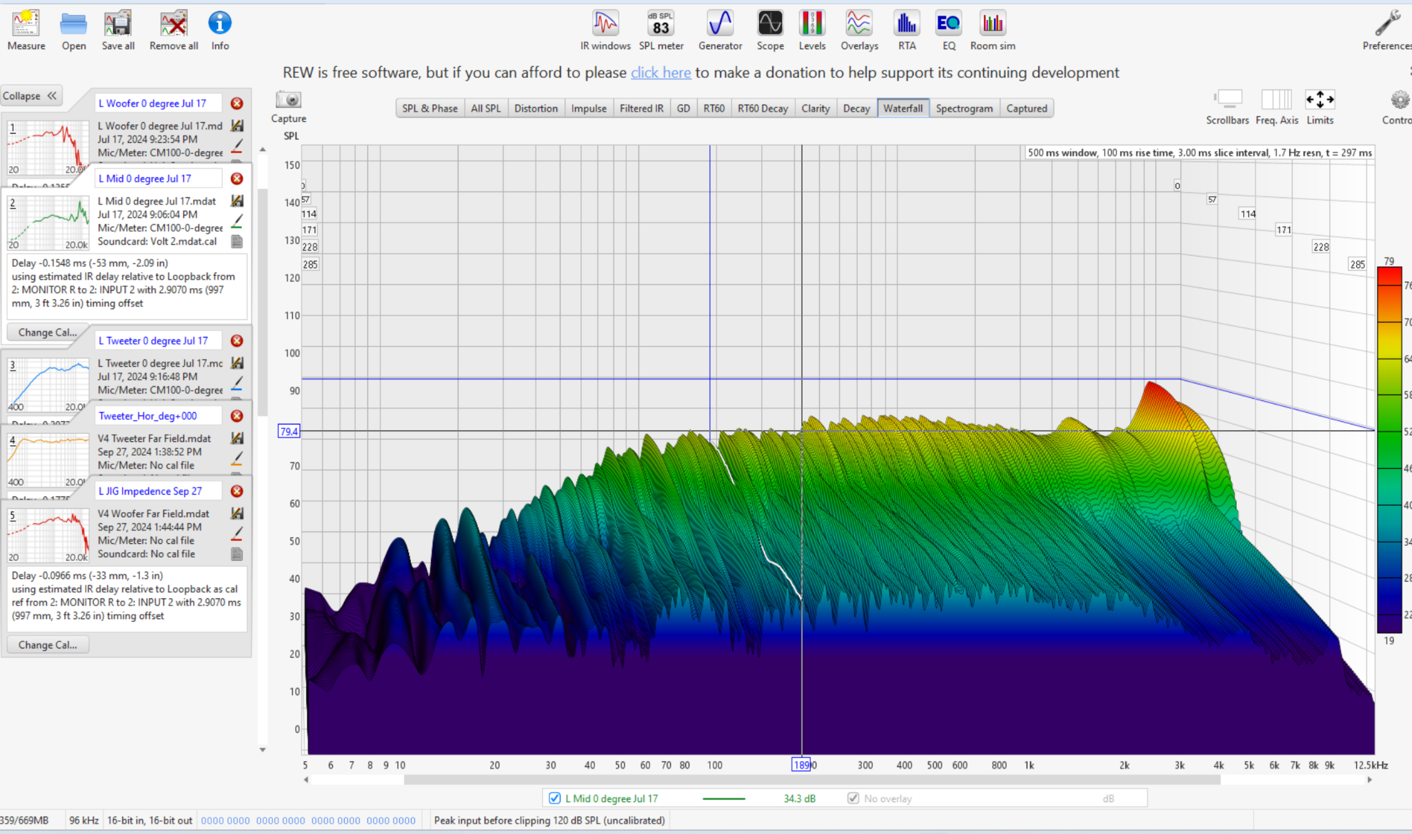The image size is (1412, 834).
Task: Open the RT60 Decay tab
Action: click(763, 108)
